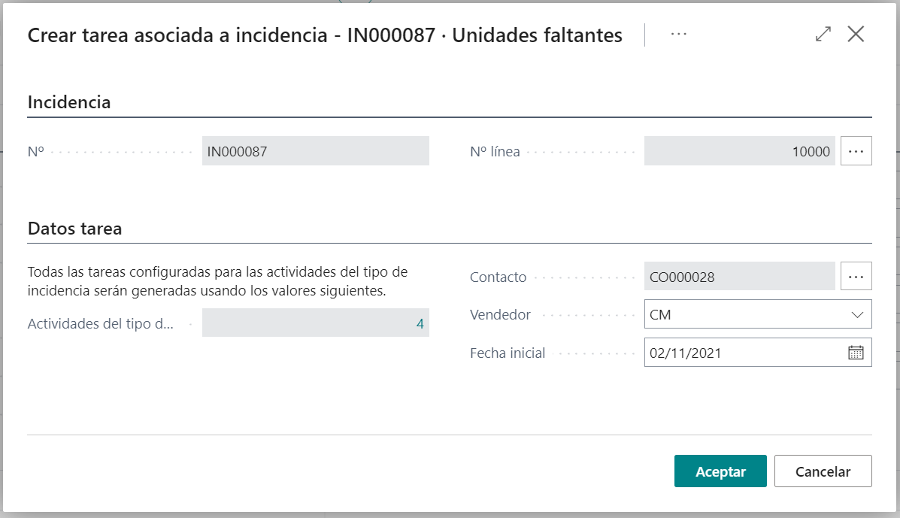
Task: Click the Vendedor field showing CM
Action: [x=744, y=315]
